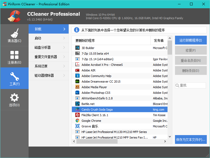Select the row labeled Adobe AIR
The height and width of the screenshot is (158, 210).
pos(120,70)
